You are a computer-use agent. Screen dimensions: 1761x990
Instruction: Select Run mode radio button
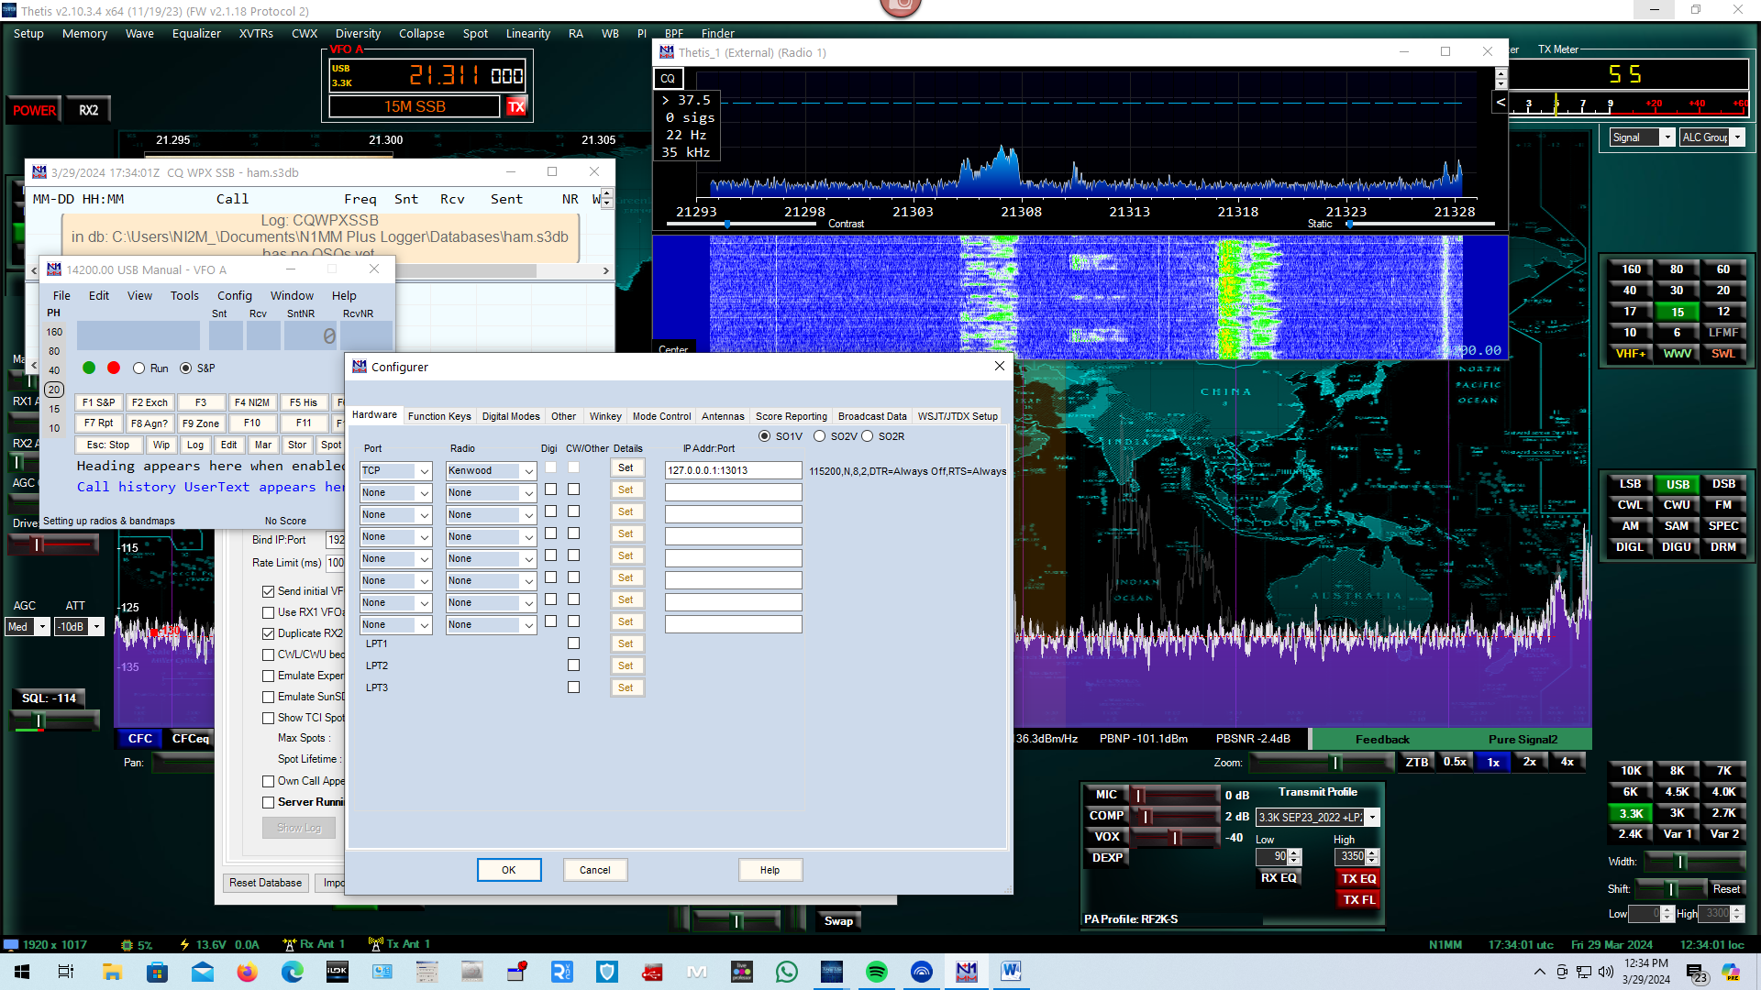[x=138, y=368]
